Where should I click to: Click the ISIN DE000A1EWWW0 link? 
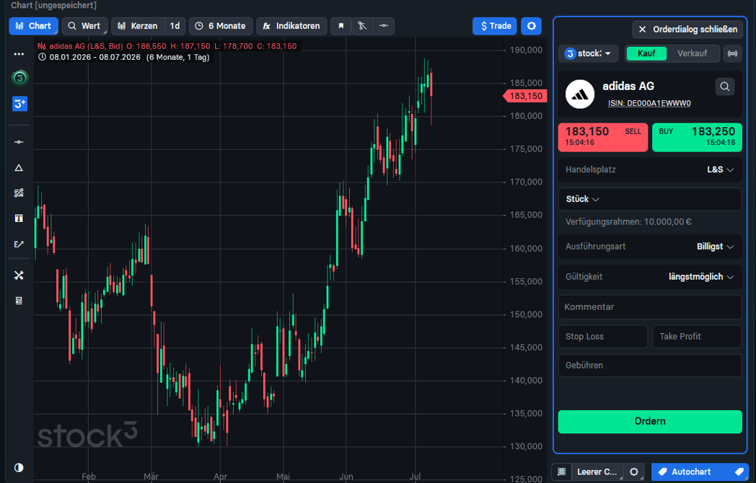tap(649, 103)
